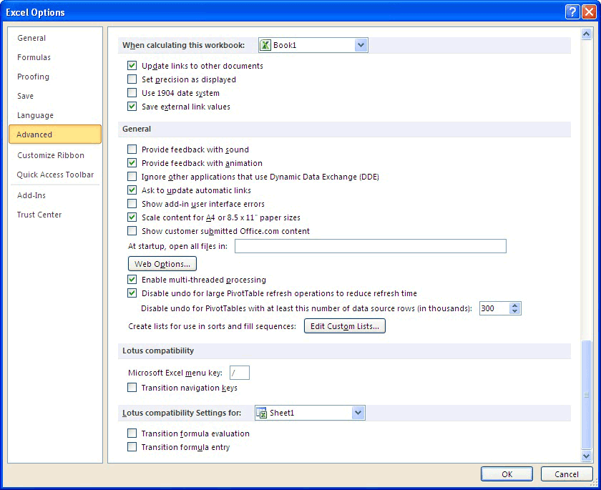The image size is (601, 490).
Task: Close the Excel Options dialog
Action: pos(588,12)
